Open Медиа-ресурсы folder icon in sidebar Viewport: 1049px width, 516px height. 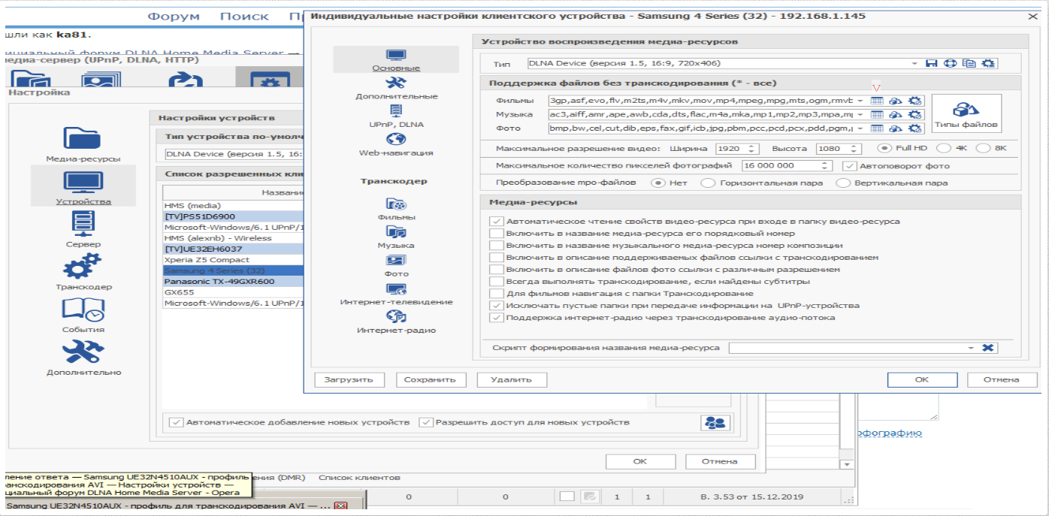[83, 139]
